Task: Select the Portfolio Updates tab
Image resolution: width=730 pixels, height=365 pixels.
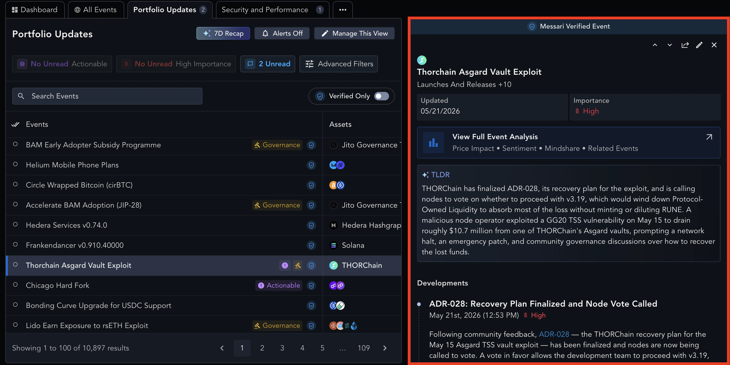Action: [170, 10]
